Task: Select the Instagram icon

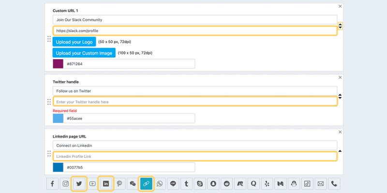Action: (x=66, y=183)
